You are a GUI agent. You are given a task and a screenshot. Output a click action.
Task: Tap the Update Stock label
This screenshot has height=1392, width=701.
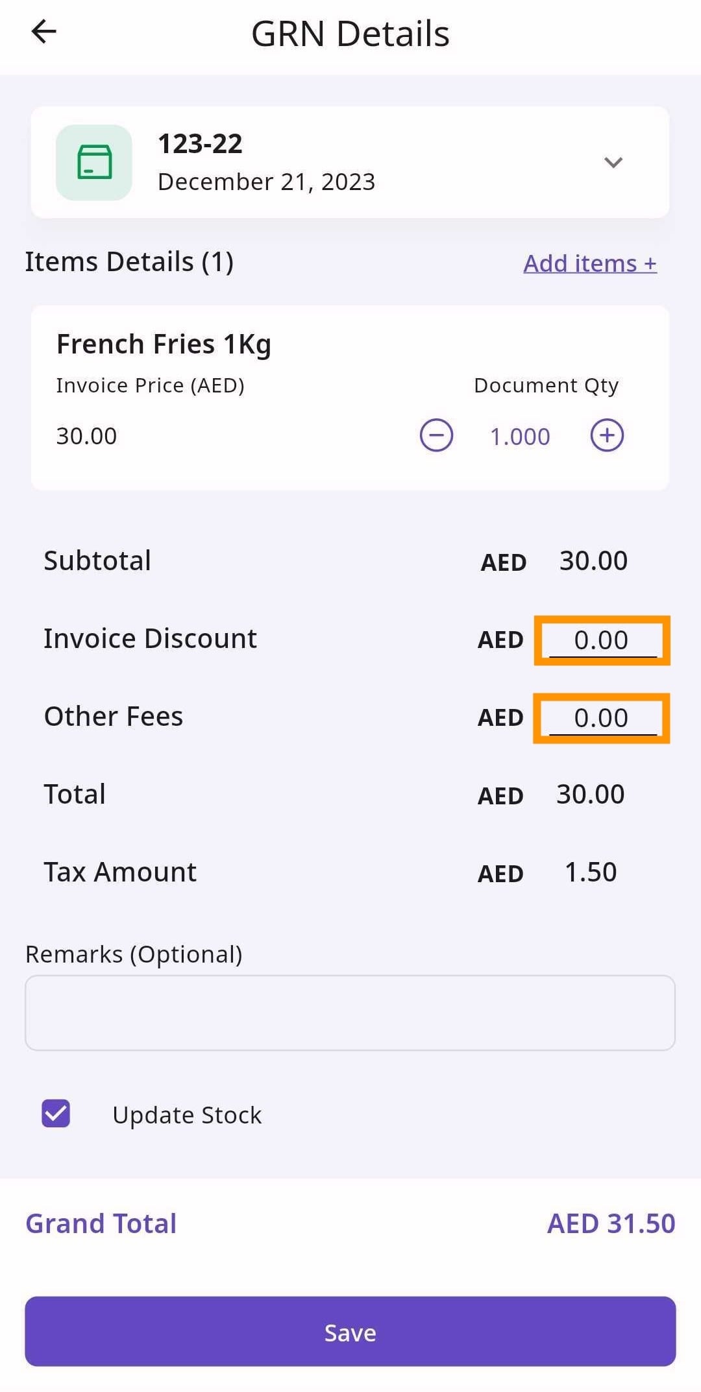pyautogui.click(x=187, y=1115)
